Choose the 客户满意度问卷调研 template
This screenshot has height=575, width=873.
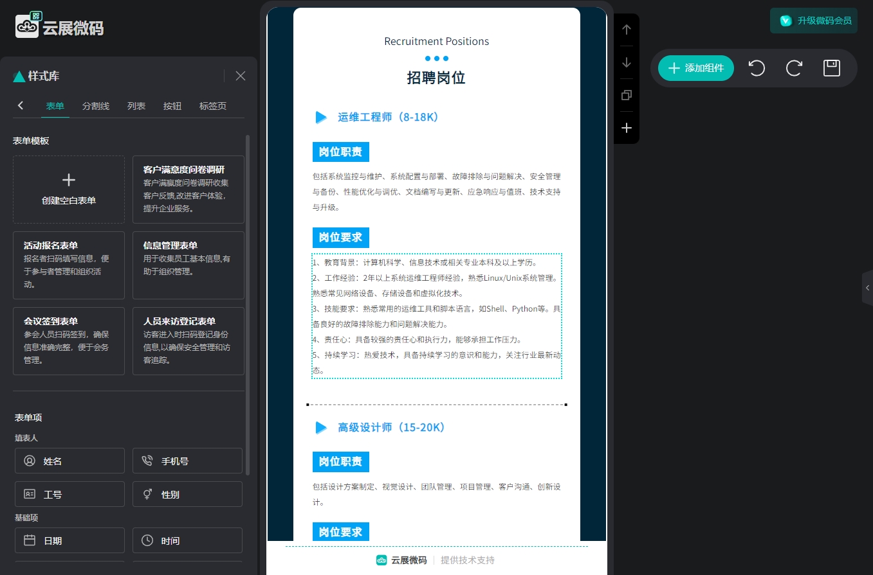coord(188,190)
